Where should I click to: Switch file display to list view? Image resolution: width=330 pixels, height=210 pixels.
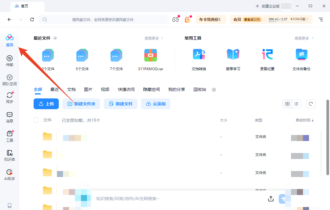tap(296, 103)
